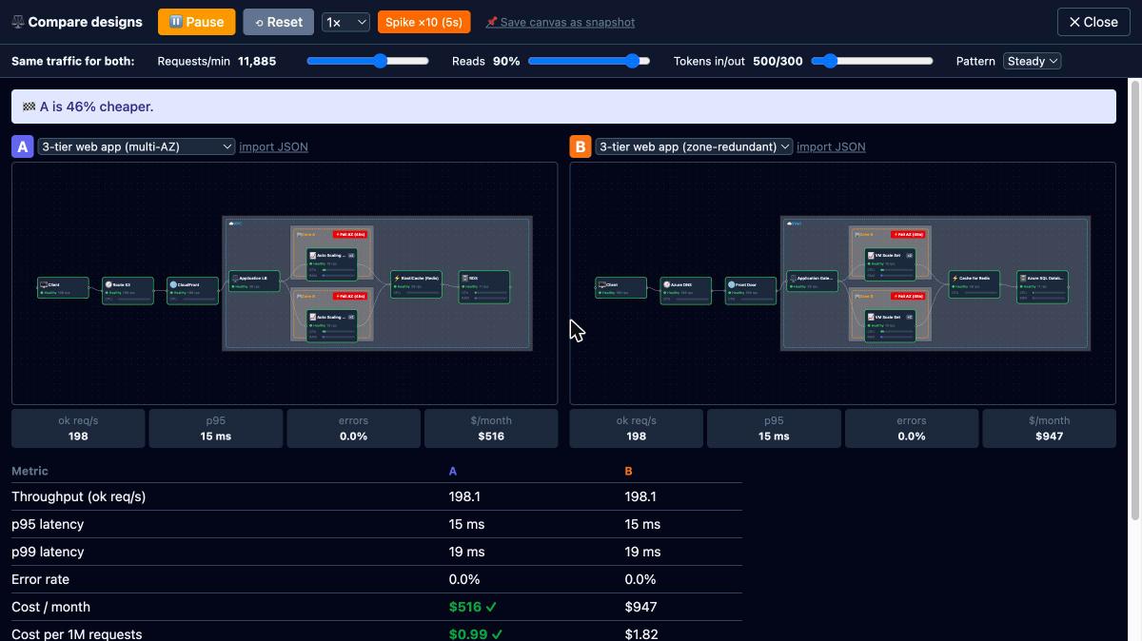Pause the running simulation
The height and width of the screenshot is (641, 1142).
tap(196, 22)
